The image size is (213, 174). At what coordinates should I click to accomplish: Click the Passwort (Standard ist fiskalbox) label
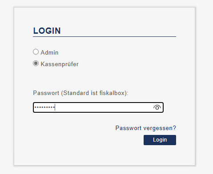click(x=80, y=93)
